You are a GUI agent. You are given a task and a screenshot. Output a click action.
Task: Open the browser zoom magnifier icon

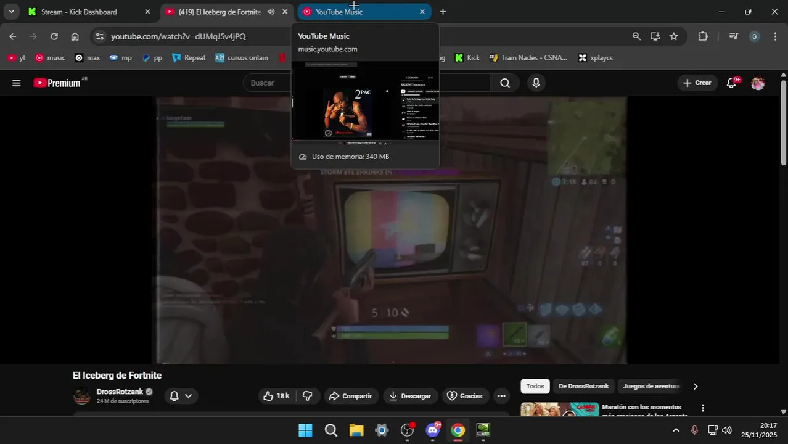pyautogui.click(x=636, y=36)
